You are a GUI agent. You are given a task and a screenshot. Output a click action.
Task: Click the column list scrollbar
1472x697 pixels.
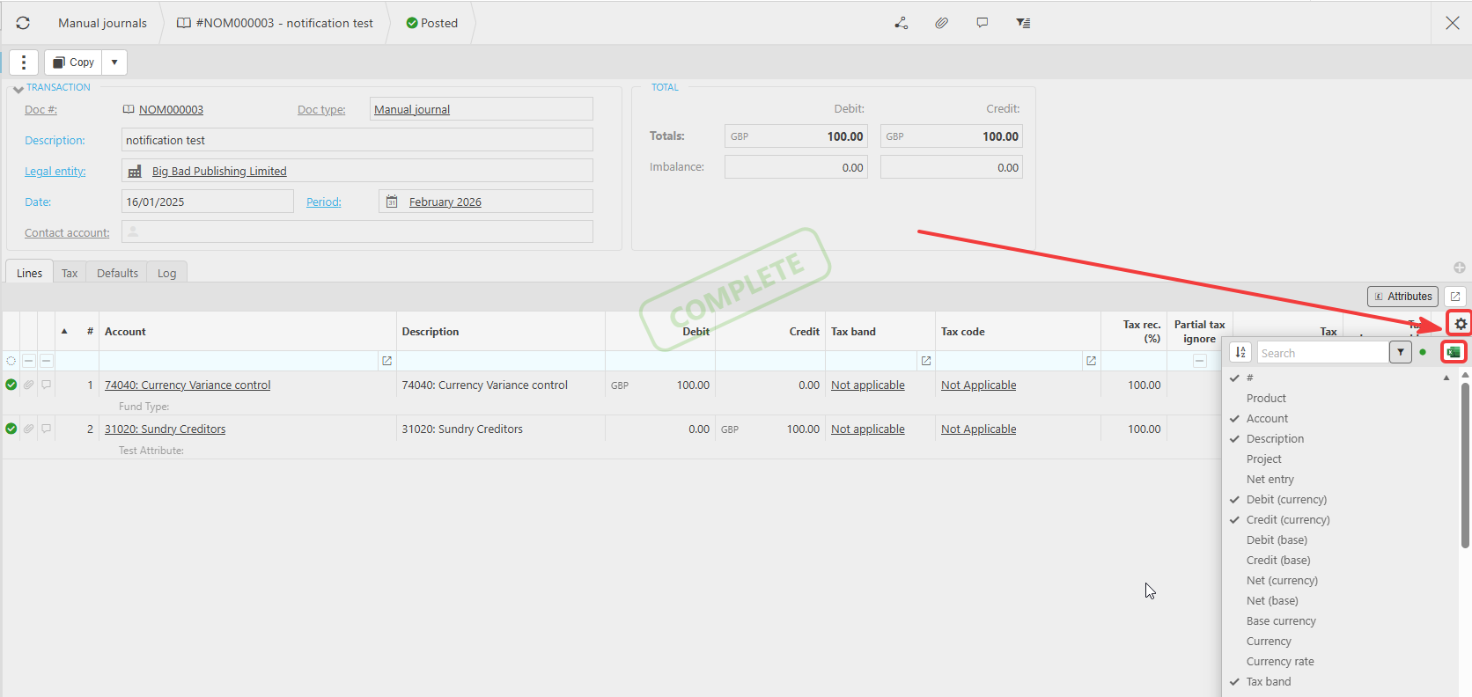1465,465
